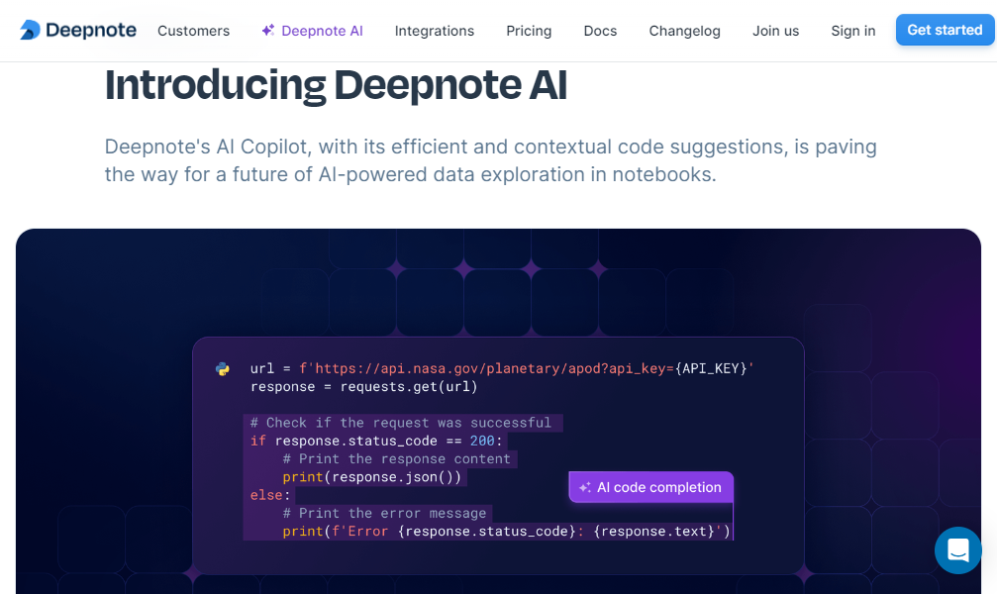Viewport: 997px width, 594px height.
Task: Open the Join us page
Action: pyautogui.click(x=775, y=31)
